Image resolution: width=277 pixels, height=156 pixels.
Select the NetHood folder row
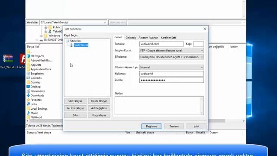pyautogui.click(x=36, y=117)
